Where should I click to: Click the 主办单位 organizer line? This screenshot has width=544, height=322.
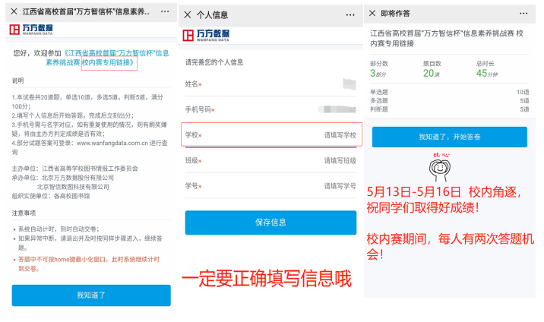coord(75,169)
